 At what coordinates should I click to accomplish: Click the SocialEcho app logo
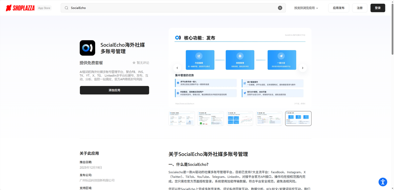[87, 48]
